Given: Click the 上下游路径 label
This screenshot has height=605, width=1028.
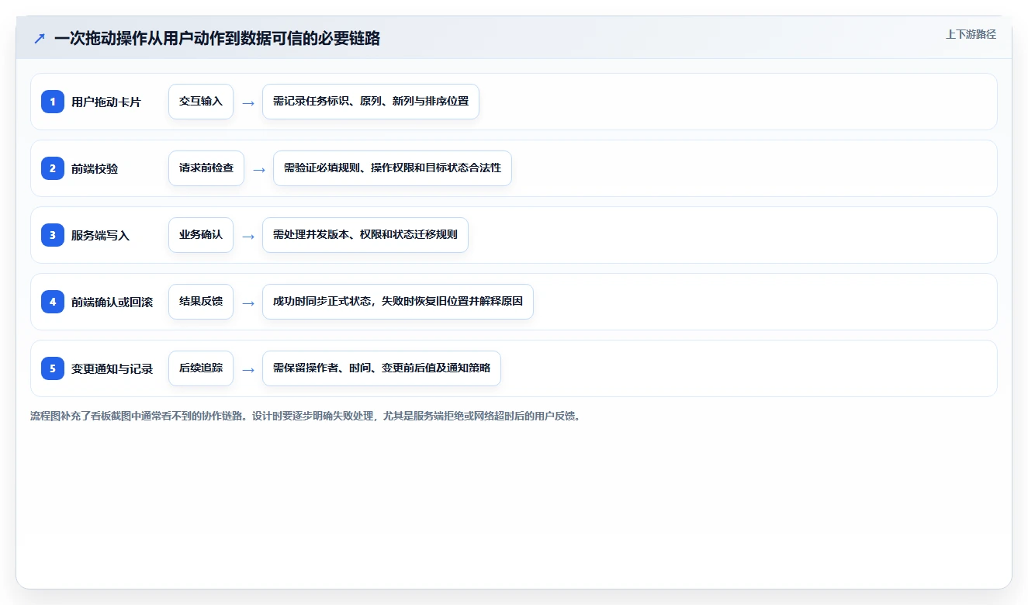Looking at the screenshot, I should (x=971, y=34).
